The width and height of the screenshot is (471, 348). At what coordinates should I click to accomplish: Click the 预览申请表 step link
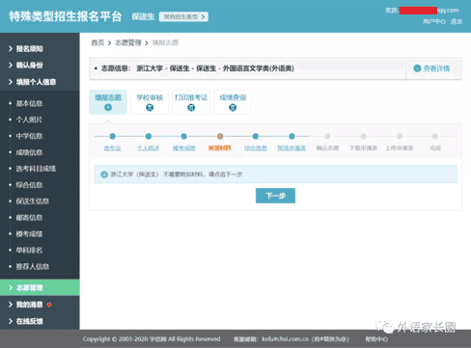coord(291,148)
